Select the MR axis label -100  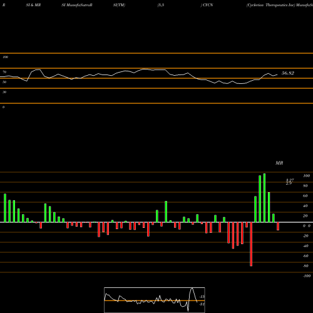click(307, 276)
